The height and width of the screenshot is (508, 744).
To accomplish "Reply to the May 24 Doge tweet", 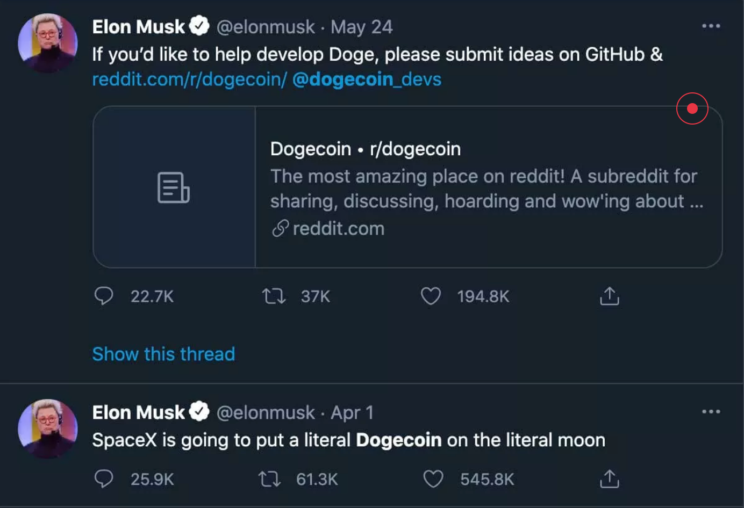I will (x=104, y=296).
